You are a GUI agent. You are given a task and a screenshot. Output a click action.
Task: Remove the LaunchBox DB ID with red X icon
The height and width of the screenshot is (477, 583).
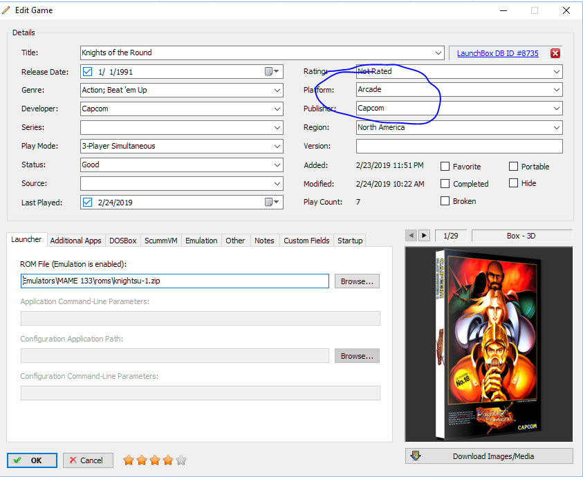[555, 53]
